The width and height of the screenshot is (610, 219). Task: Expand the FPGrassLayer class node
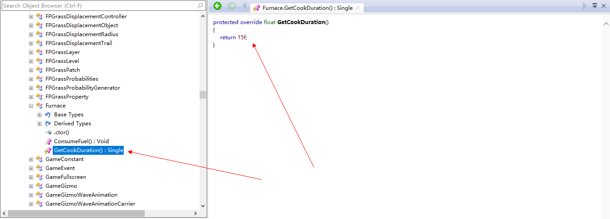pos(31,52)
